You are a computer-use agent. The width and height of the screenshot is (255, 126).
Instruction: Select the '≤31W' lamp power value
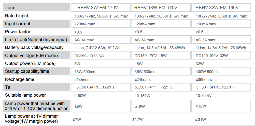(201, 119)
